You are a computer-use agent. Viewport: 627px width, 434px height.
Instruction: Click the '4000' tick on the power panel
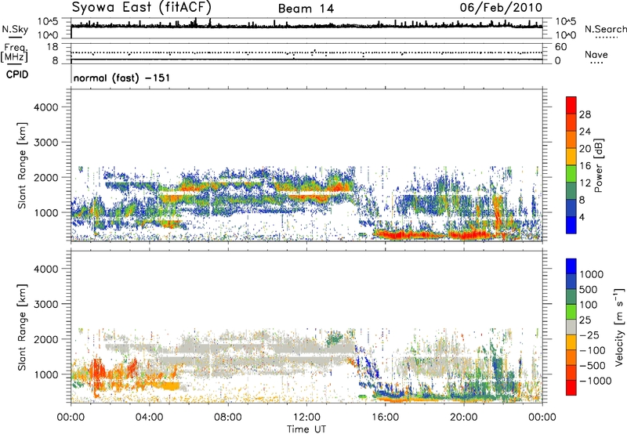(46, 107)
